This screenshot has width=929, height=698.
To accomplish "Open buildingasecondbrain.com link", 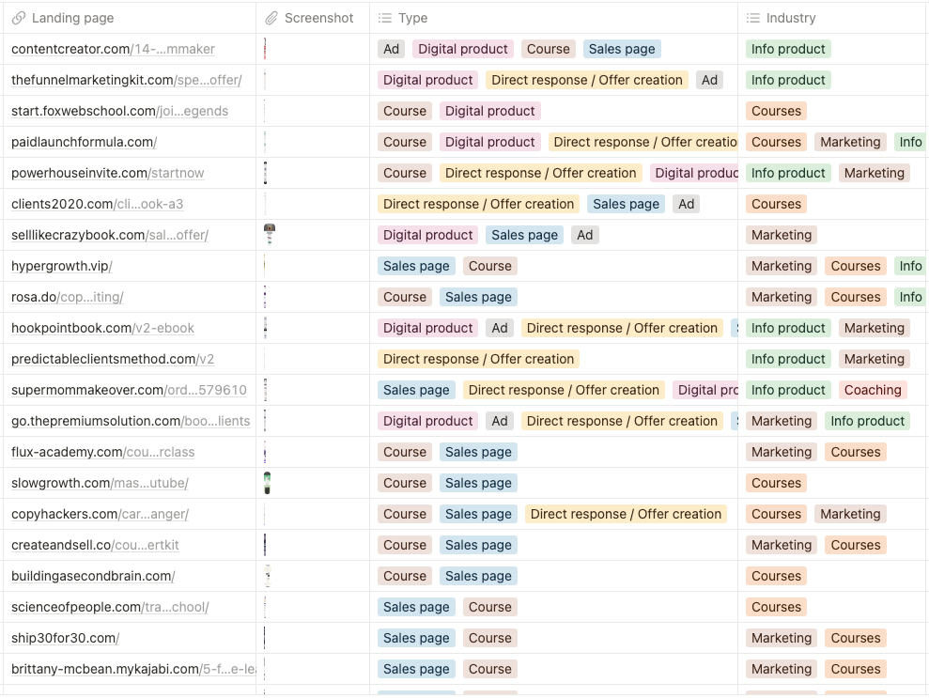I will pyautogui.click(x=93, y=576).
